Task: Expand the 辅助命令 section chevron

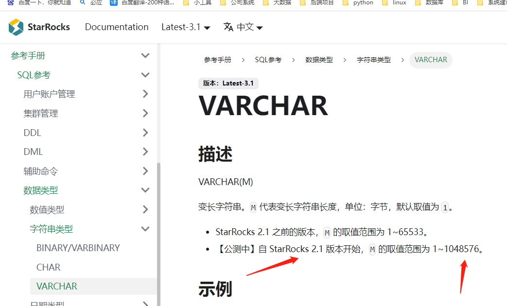Action: click(145, 171)
